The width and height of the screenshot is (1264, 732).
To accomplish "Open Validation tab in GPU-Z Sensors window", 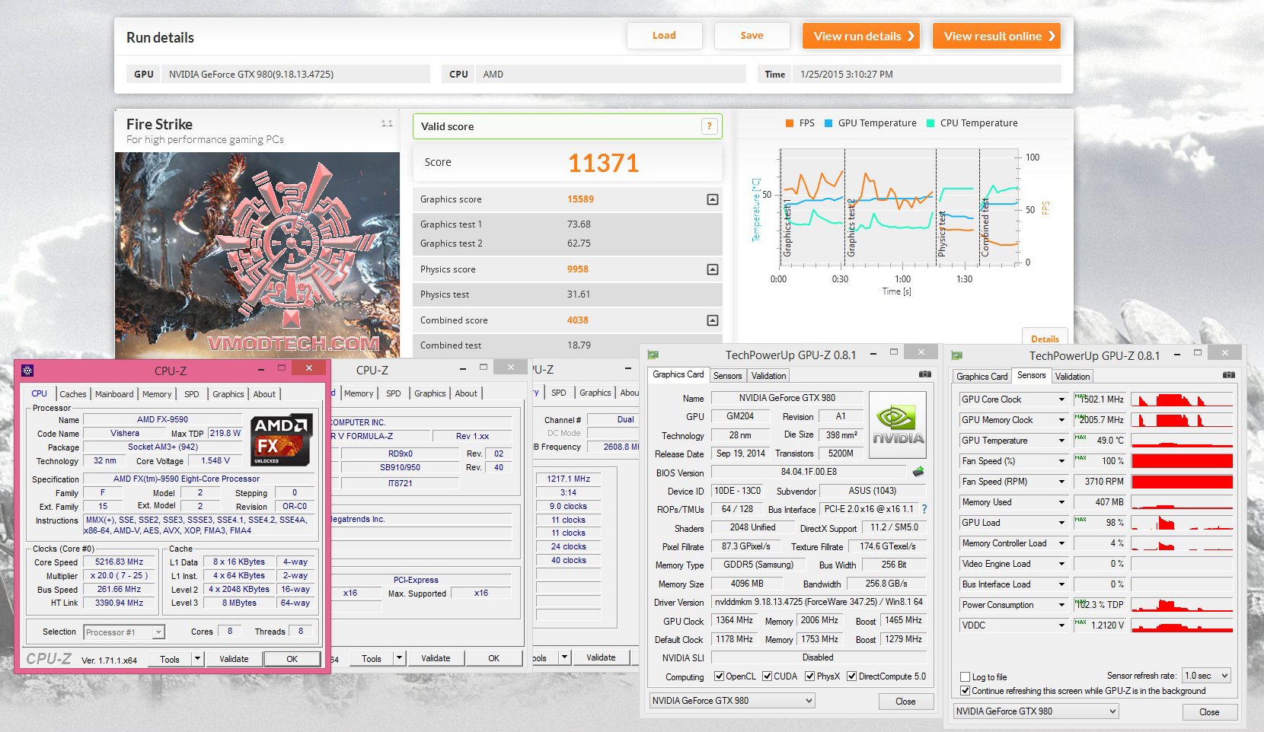I will [1072, 377].
